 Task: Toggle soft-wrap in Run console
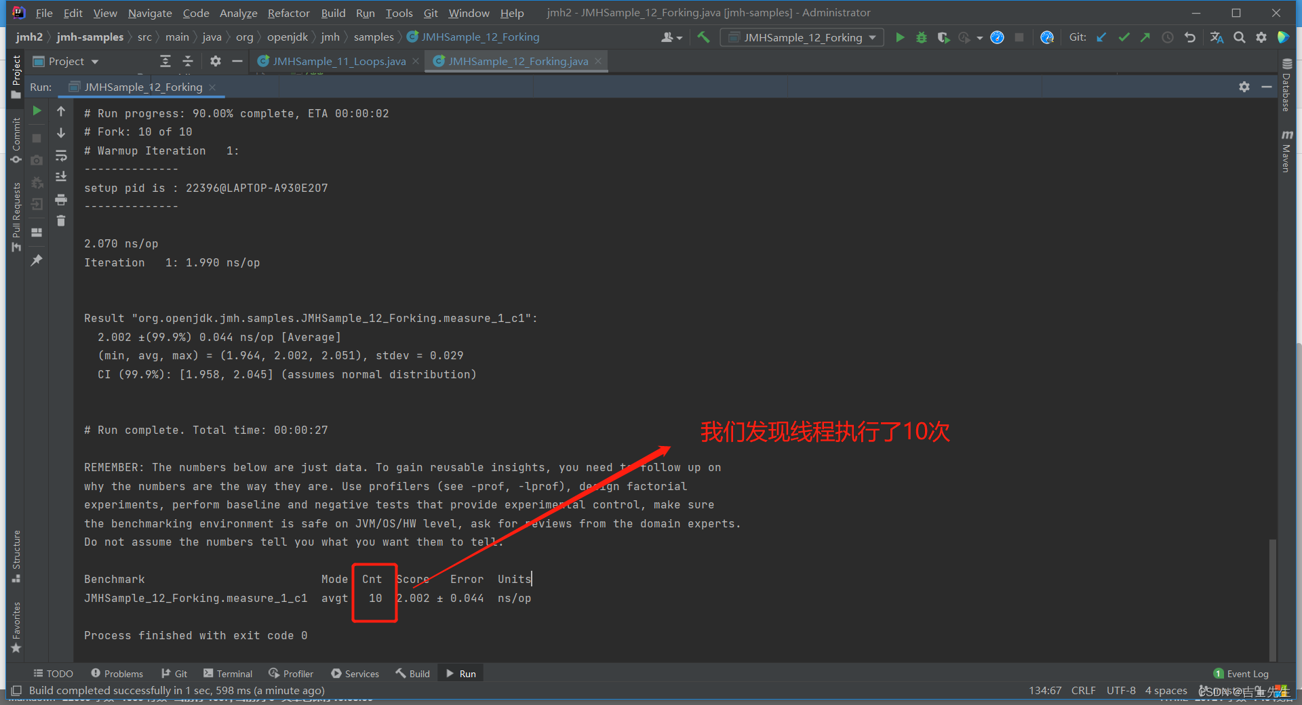point(61,156)
